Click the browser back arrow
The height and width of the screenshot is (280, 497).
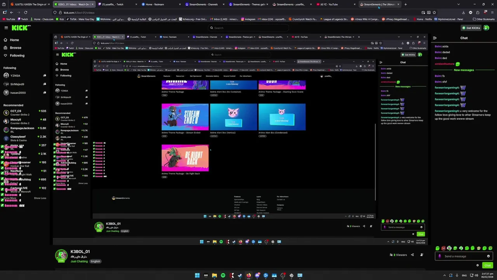(x=12, y=12)
